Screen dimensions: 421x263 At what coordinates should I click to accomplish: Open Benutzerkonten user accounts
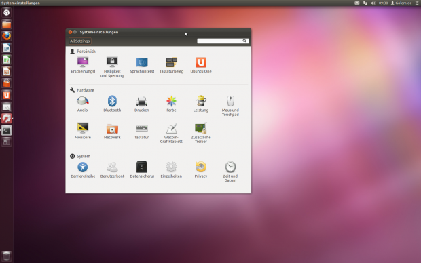click(112, 169)
